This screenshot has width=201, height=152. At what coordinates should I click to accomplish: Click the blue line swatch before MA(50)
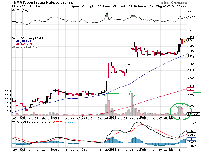click(13, 41)
